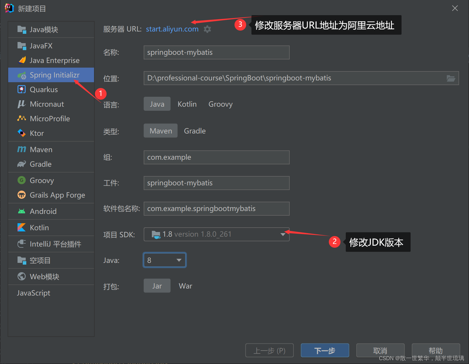Click the MicroProfile logo icon
The image size is (469, 364).
22,119
